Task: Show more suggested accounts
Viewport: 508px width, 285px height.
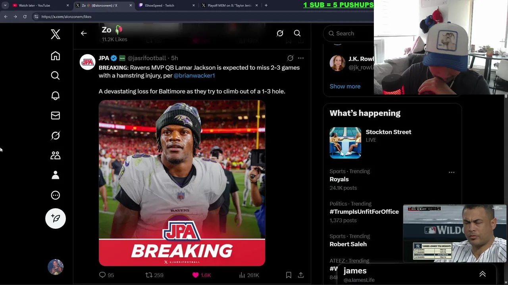Action: [x=345, y=86]
